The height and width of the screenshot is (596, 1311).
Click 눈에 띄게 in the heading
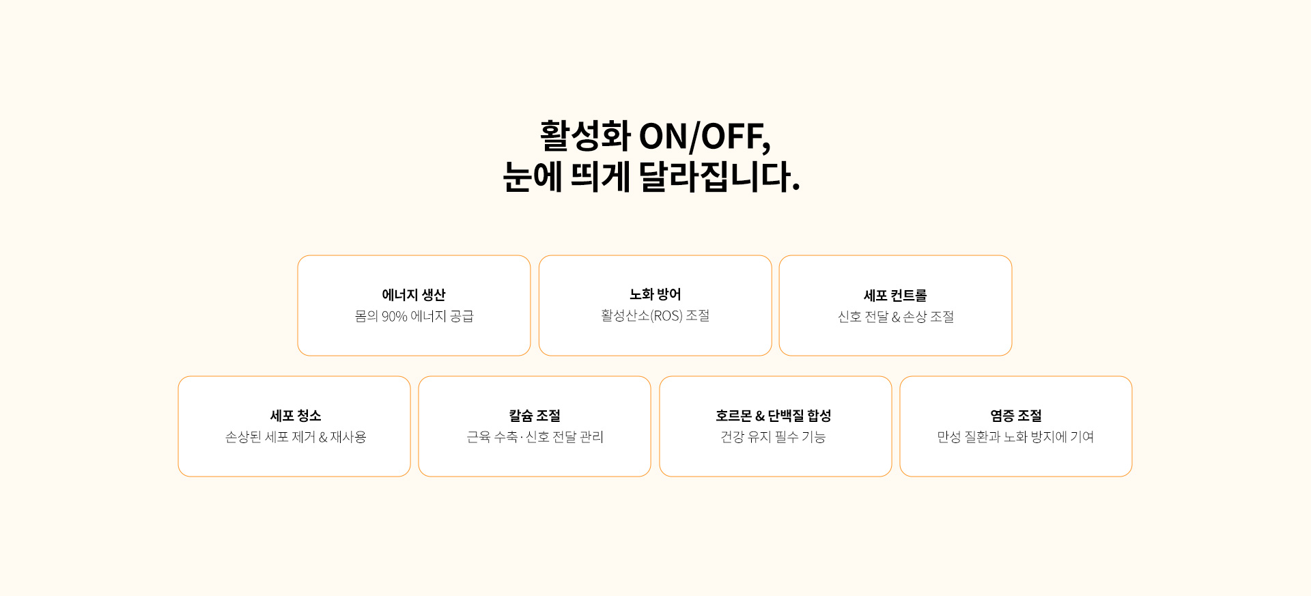point(566,177)
